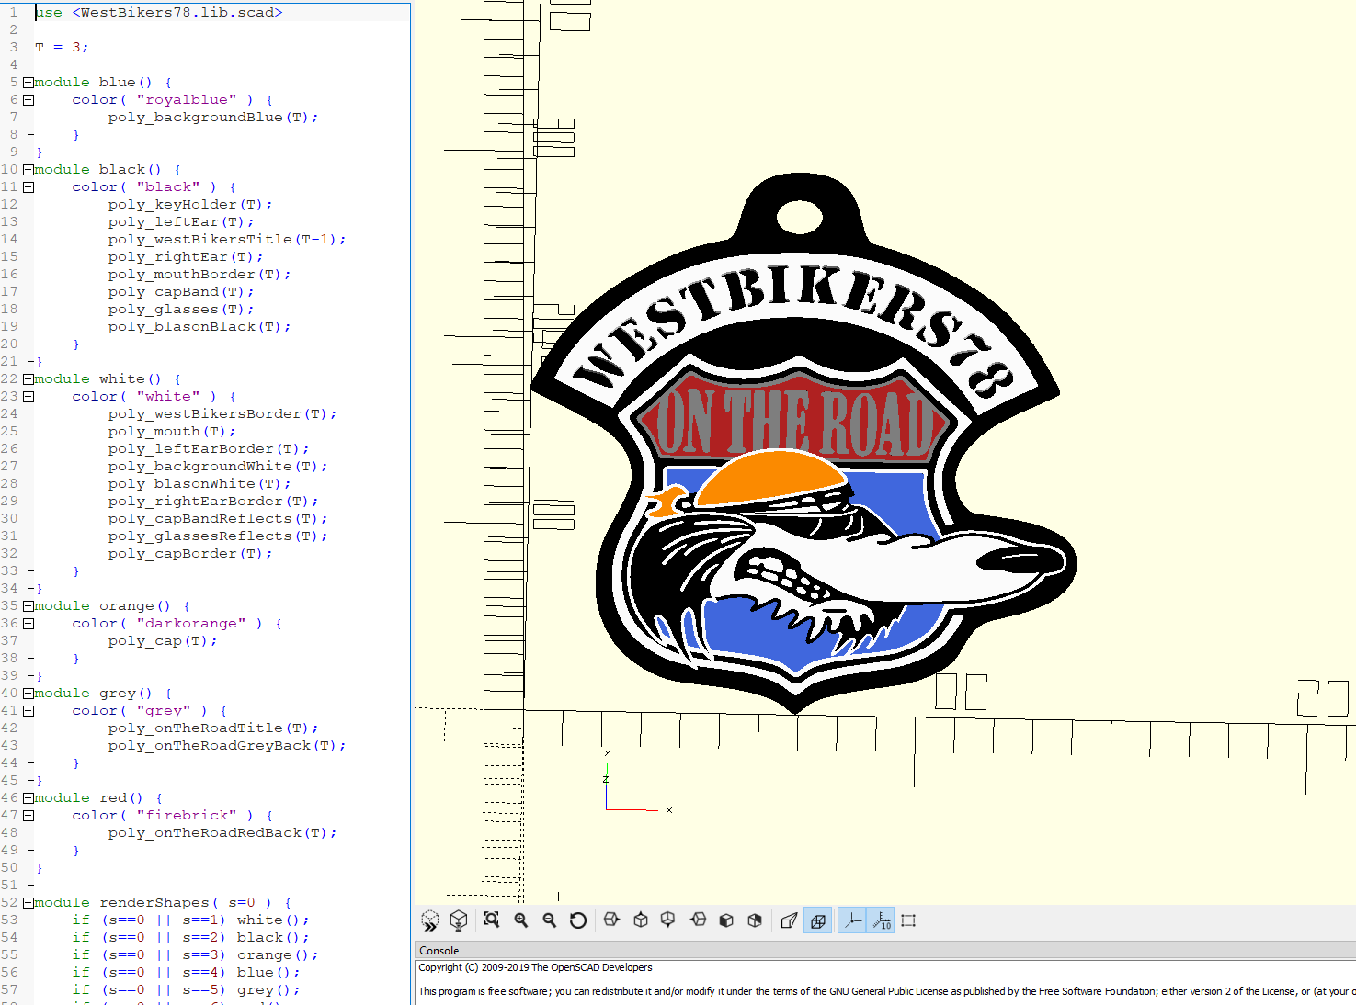Click the GNU license text in Console

tap(886, 991)
